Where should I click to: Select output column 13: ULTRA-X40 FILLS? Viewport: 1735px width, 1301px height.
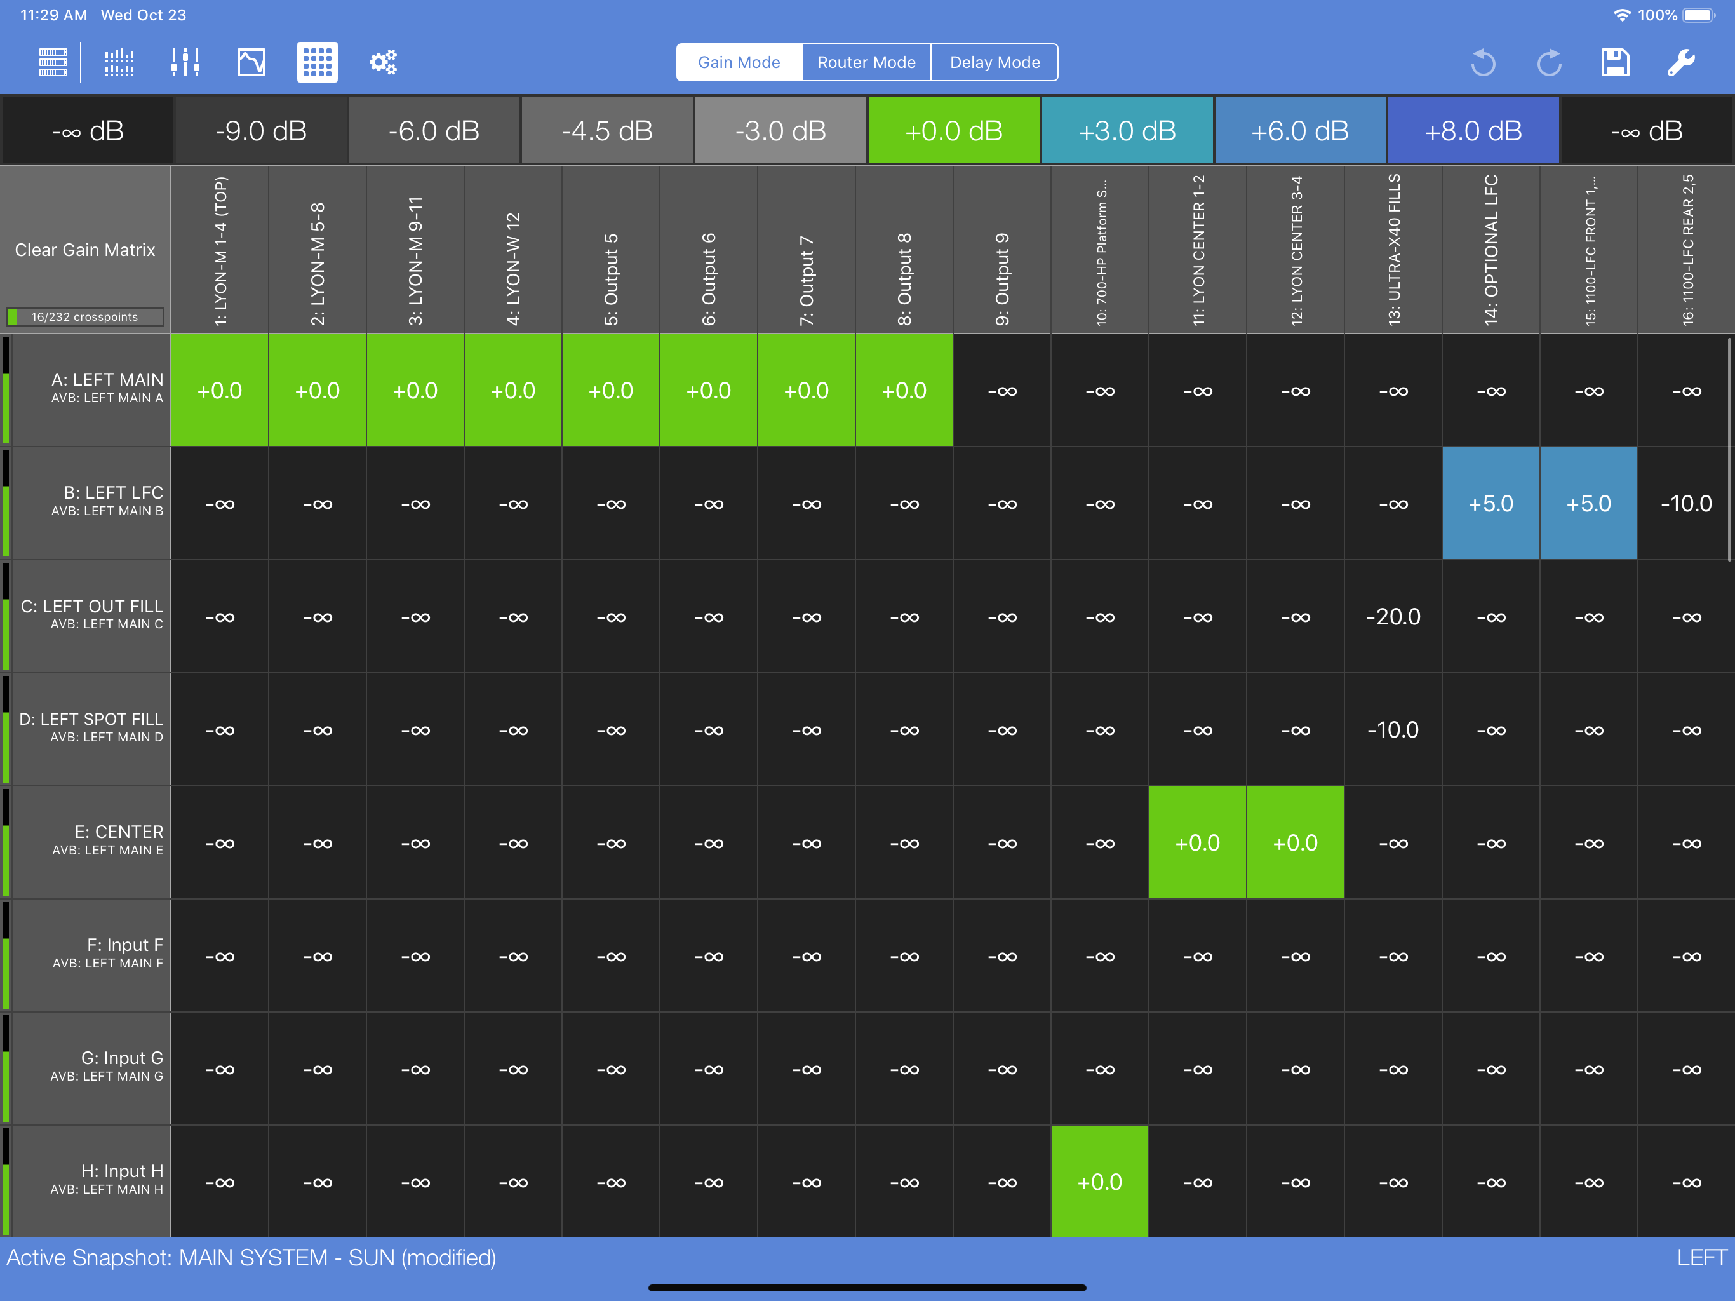(x=1393, y=250)
